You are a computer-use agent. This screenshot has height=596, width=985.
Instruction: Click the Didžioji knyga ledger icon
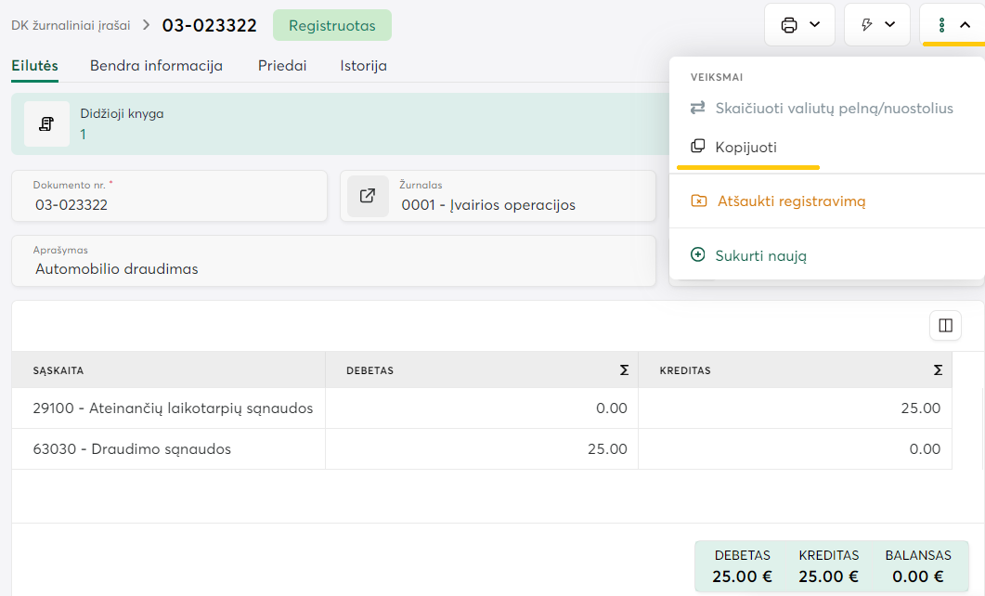46,124
